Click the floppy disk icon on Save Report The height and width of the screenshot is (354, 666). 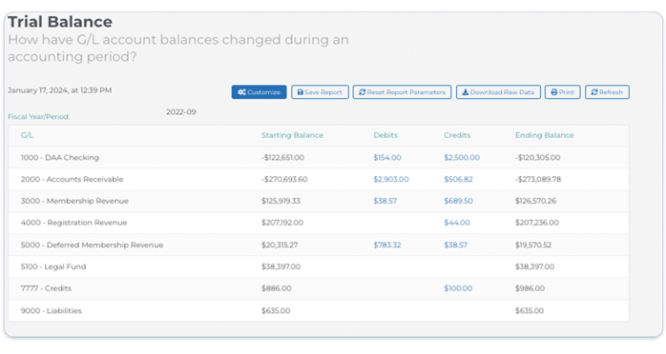coord(301,92)
